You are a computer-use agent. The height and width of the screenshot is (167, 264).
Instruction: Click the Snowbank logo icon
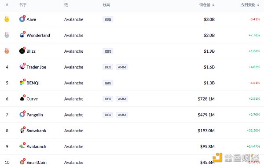(x=22, y=131)
